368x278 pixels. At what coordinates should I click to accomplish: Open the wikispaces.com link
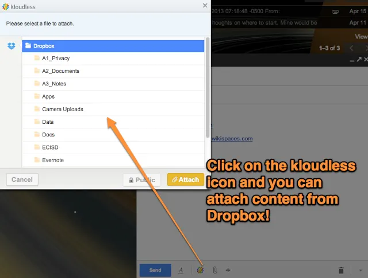pos(232,139)
